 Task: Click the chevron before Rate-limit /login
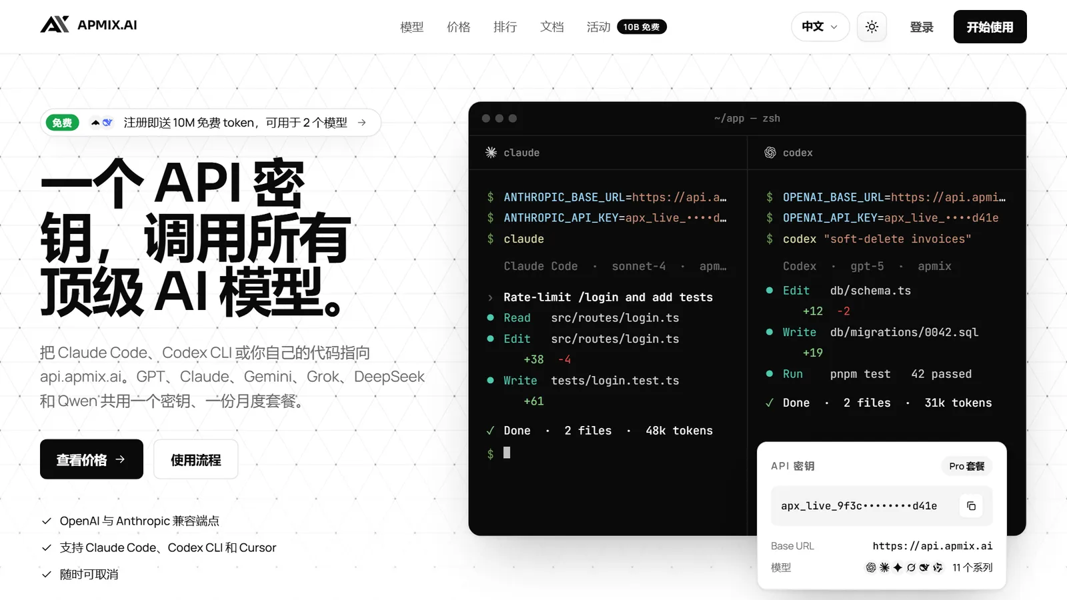pyautogui.click(x=490, y=298)
